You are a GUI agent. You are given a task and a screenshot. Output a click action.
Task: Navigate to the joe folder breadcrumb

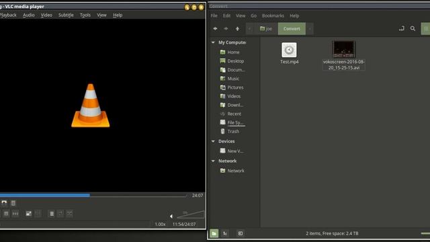coord(266,29)
